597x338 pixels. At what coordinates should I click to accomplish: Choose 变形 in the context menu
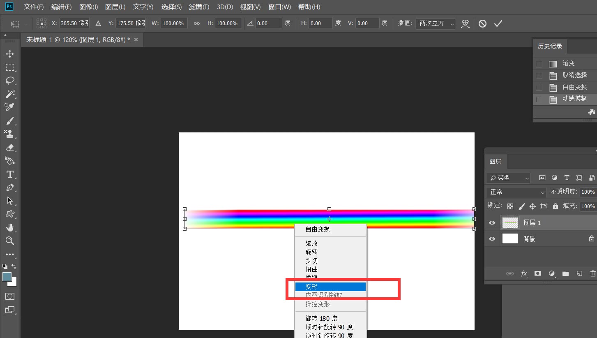330,287
